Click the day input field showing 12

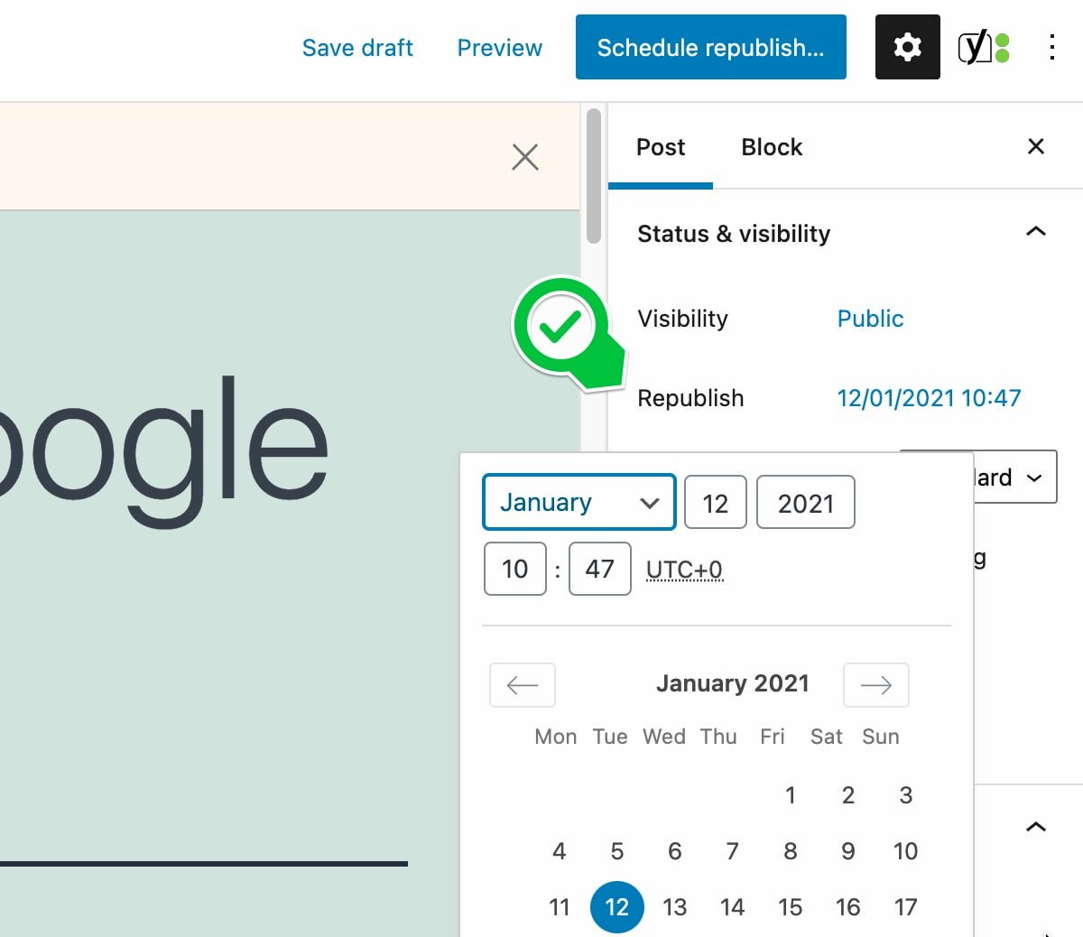click(x=715, y=503)
